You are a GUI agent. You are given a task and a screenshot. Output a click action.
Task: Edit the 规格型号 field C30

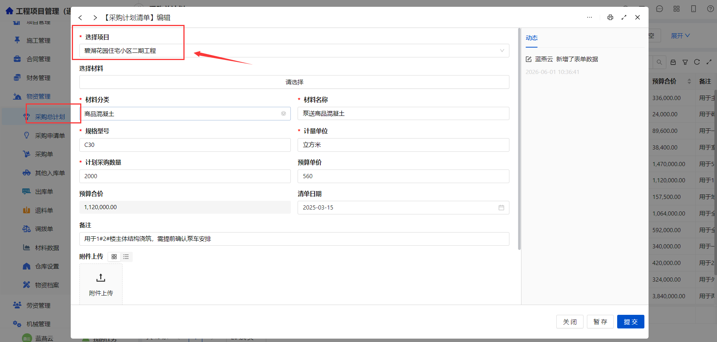coord(185,145)
